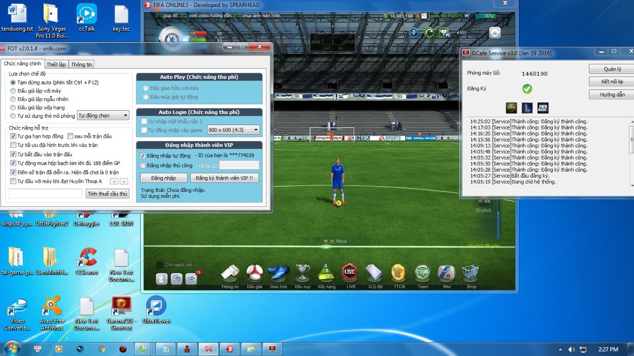Open the Windows Start button
634x356 pixels.
tap(12, 349)
